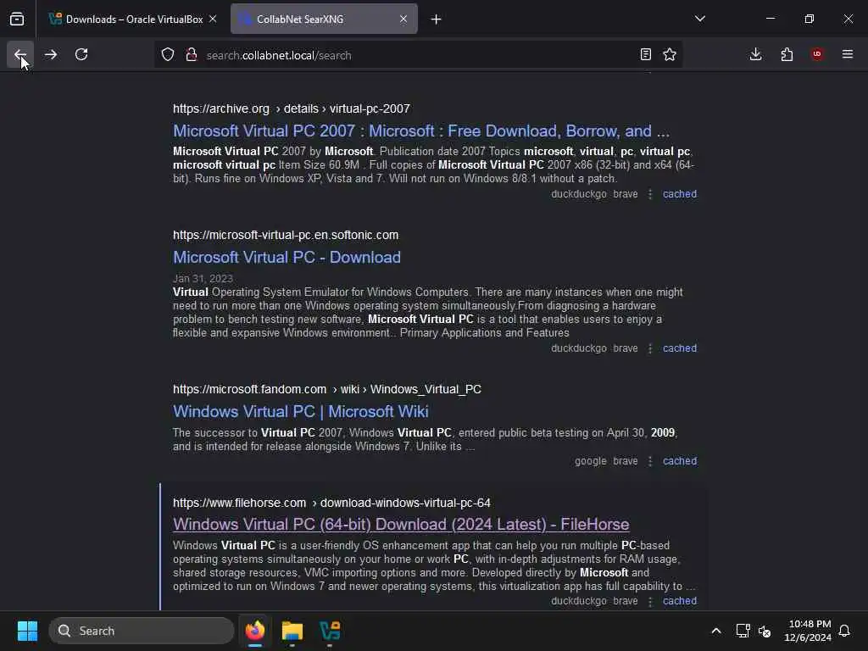Open uBlock Origin extension icon
This screenshot has width=868, height=651.
[817, 54]
